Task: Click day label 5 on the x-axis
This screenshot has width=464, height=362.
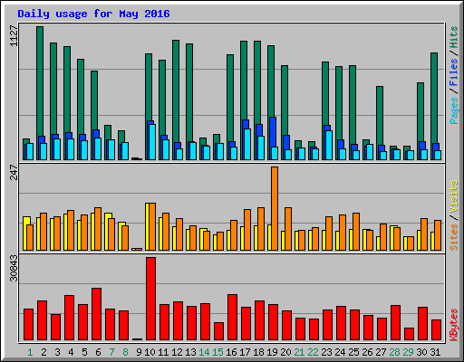Action: (84, 352)
